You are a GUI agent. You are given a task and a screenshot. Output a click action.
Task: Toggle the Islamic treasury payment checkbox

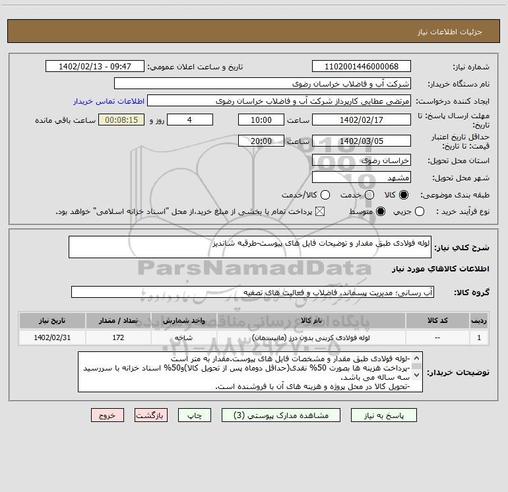[320, 211]
